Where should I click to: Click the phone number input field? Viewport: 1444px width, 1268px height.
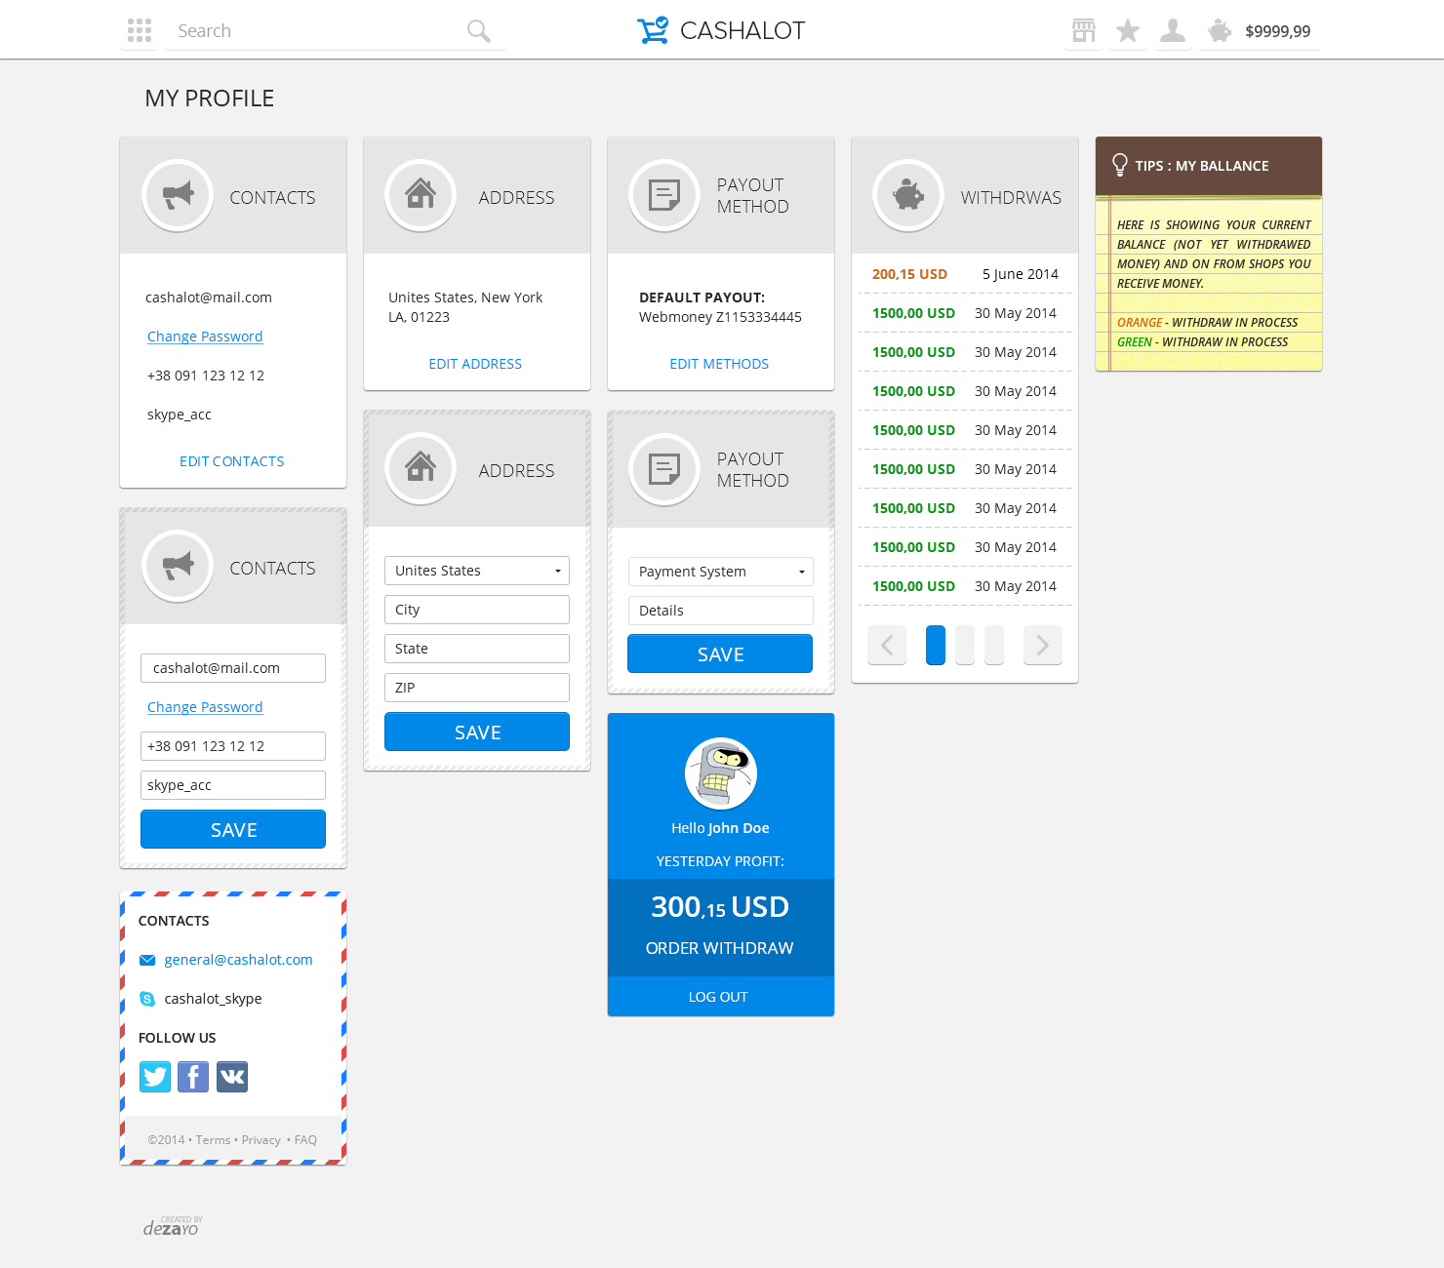point(233,746)
